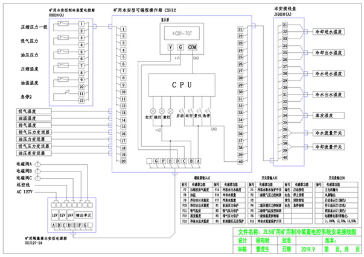Click the 批准 cell in title block
Screen dimensions: 364x257
coord(287,241)
